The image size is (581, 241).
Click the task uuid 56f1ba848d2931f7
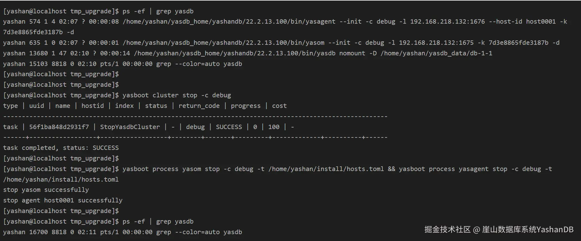[x=59, y=127]
